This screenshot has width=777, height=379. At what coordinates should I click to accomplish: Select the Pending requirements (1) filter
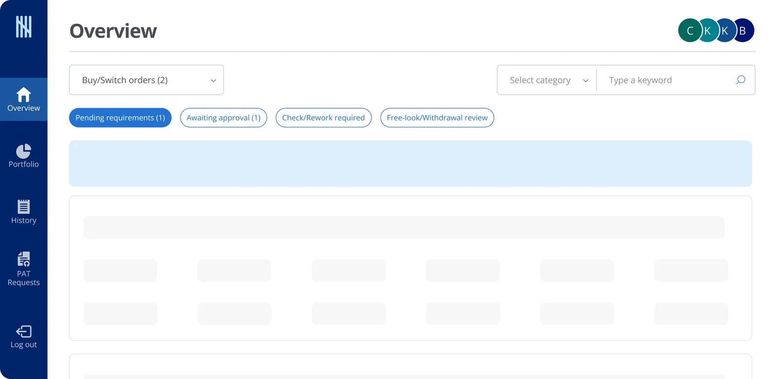click(120, 118)
